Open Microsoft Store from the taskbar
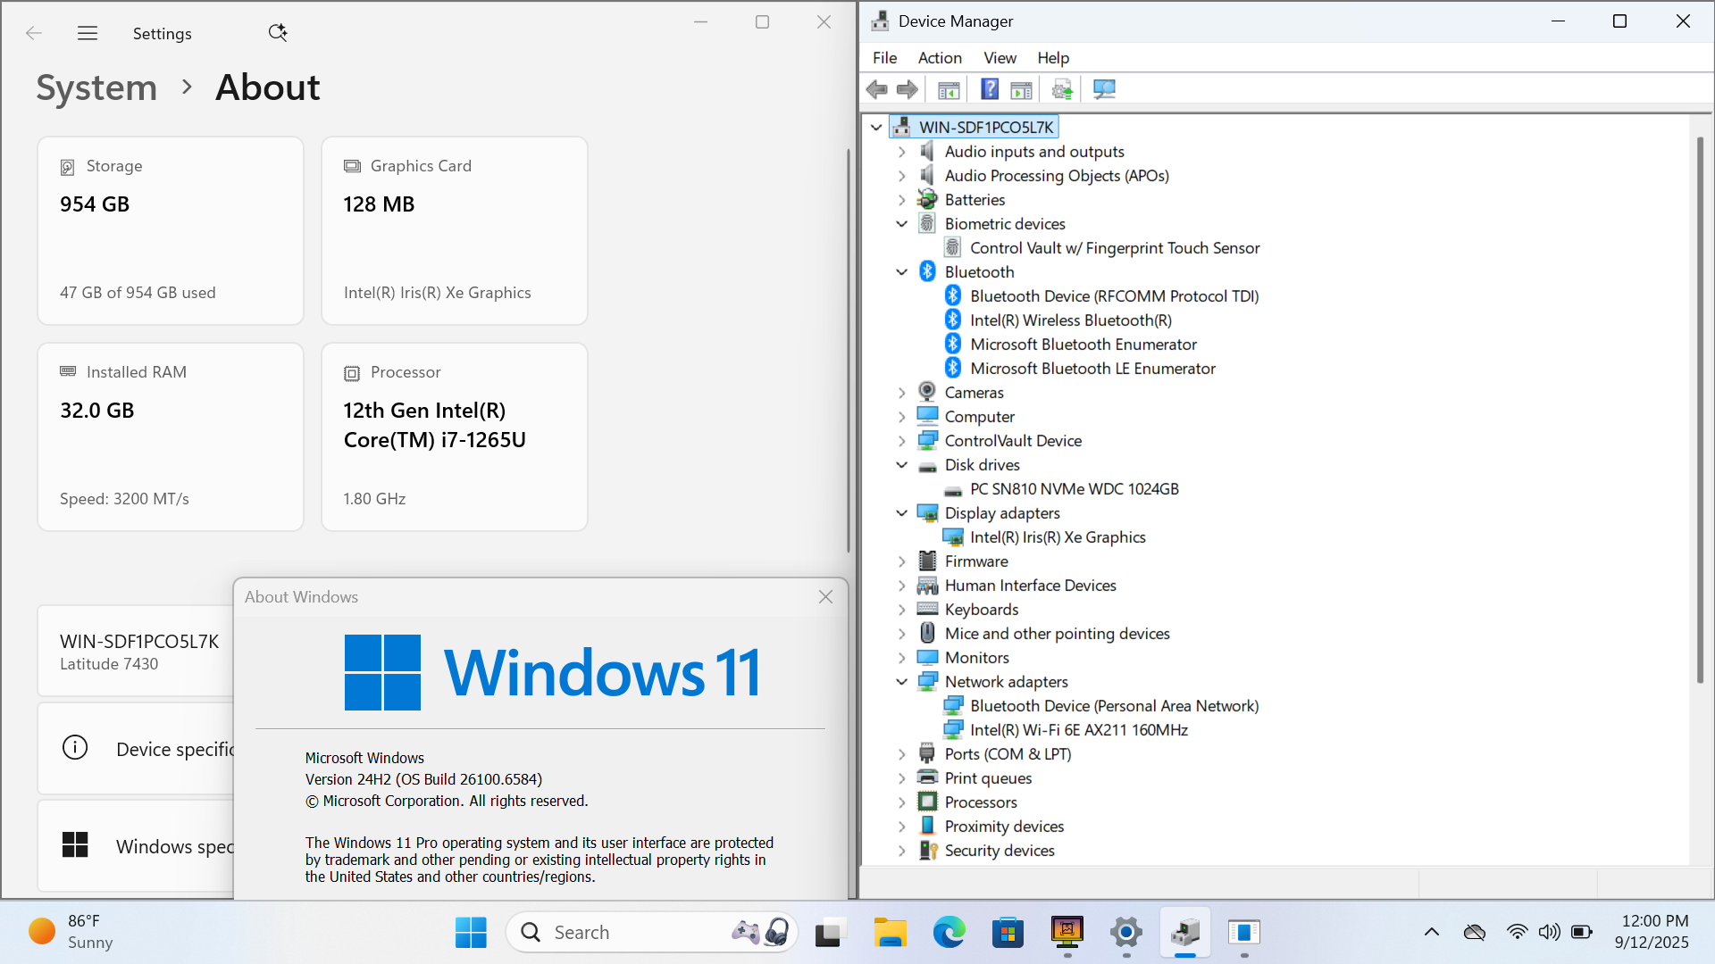This screenshot has height=964, width=1715. click(1008, 933)
